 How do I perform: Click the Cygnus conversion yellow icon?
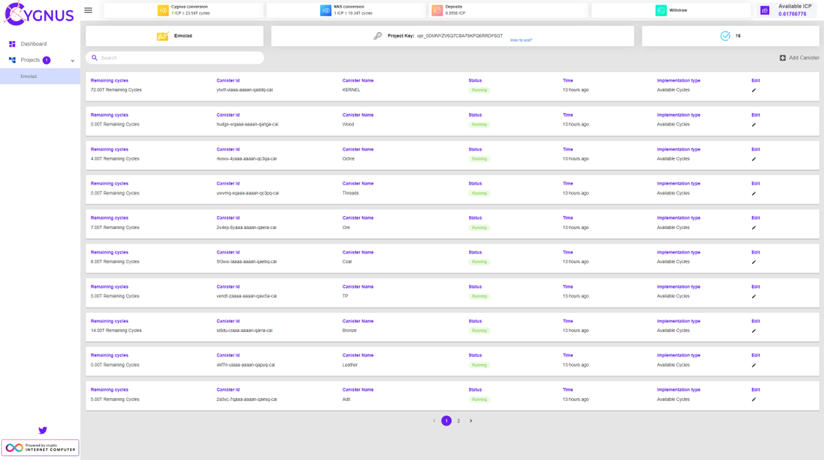coord(163,10)
